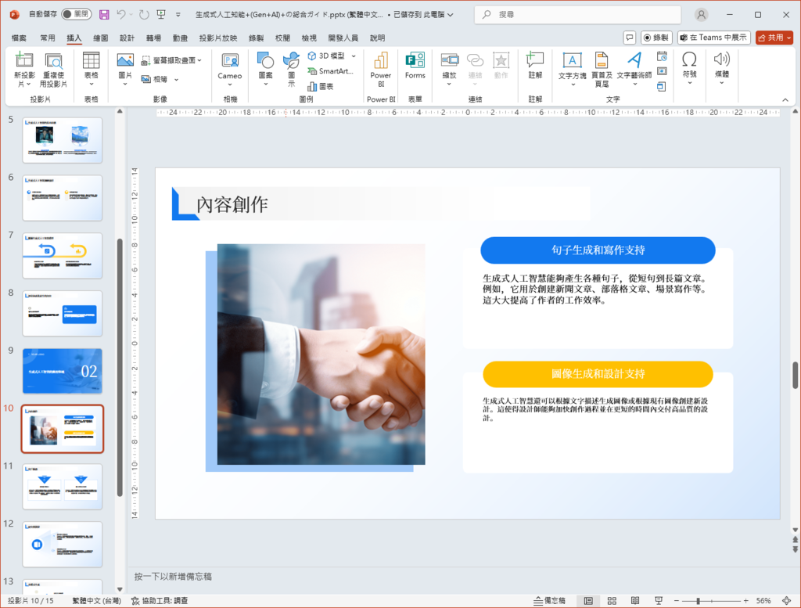Image resolution: width=801 pixels, height=608 pixels.
Task: Insert slide number icon
Action: [x=662, y=71]
